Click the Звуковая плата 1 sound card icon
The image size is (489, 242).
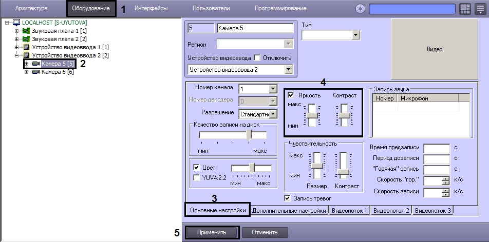click(x=26, y=31)
